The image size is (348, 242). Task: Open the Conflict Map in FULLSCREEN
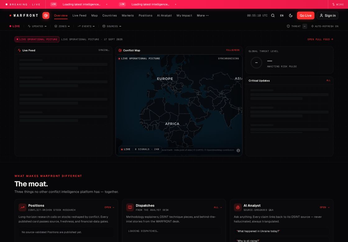pyautogui.click(x=233, y=50)
